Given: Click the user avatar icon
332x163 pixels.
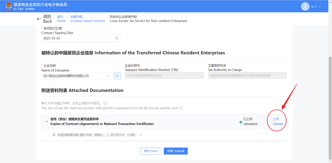Looking at the screenshot, I should pos(305,6).
